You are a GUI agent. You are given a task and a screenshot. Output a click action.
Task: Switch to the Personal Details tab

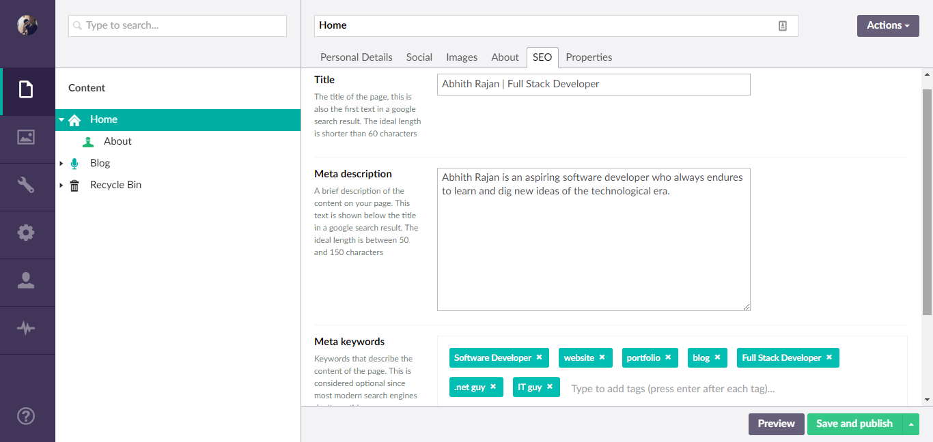point(356,57)
